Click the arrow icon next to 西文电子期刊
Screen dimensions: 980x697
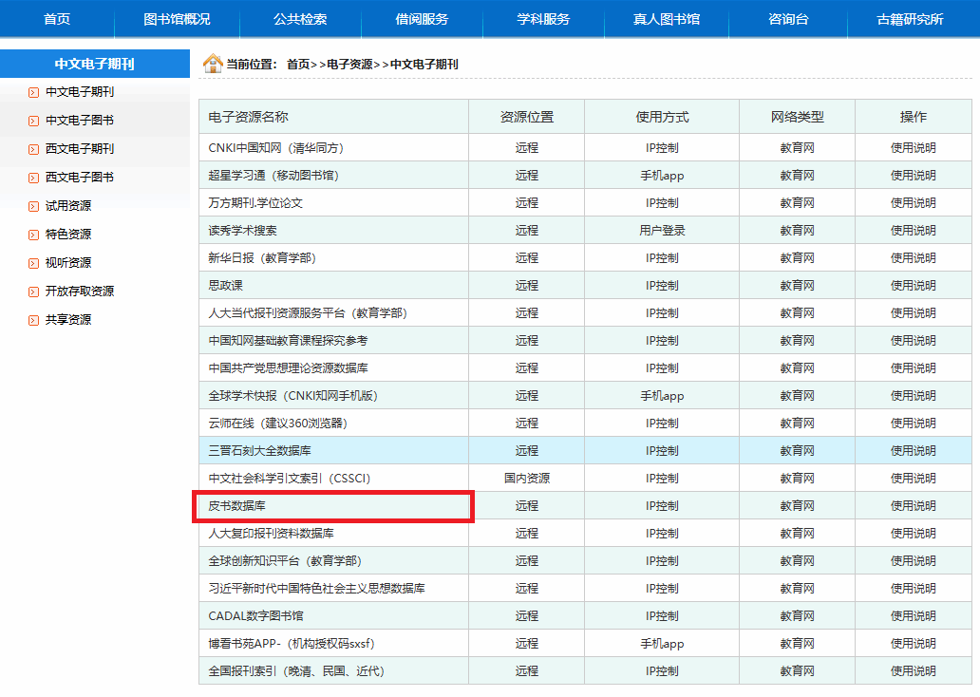(34, 149)
